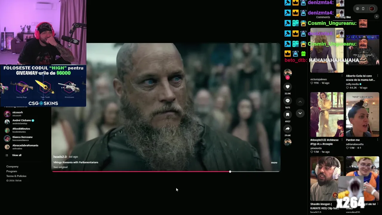Click the #BookMinutes avatar icon
382x215 pixels.
(7, 130)
